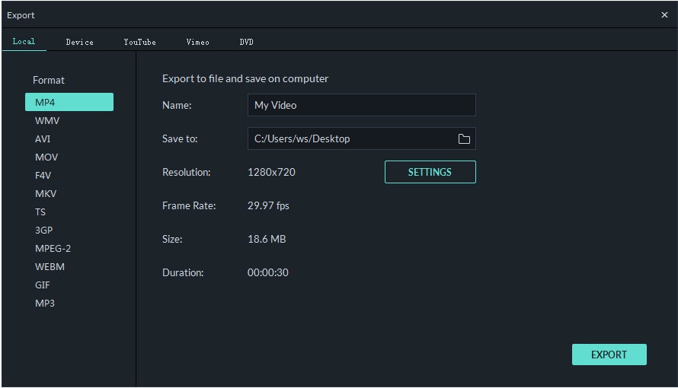The image size is (678, 388).
Task: Select WEBM format
Action: pos(50,267)
